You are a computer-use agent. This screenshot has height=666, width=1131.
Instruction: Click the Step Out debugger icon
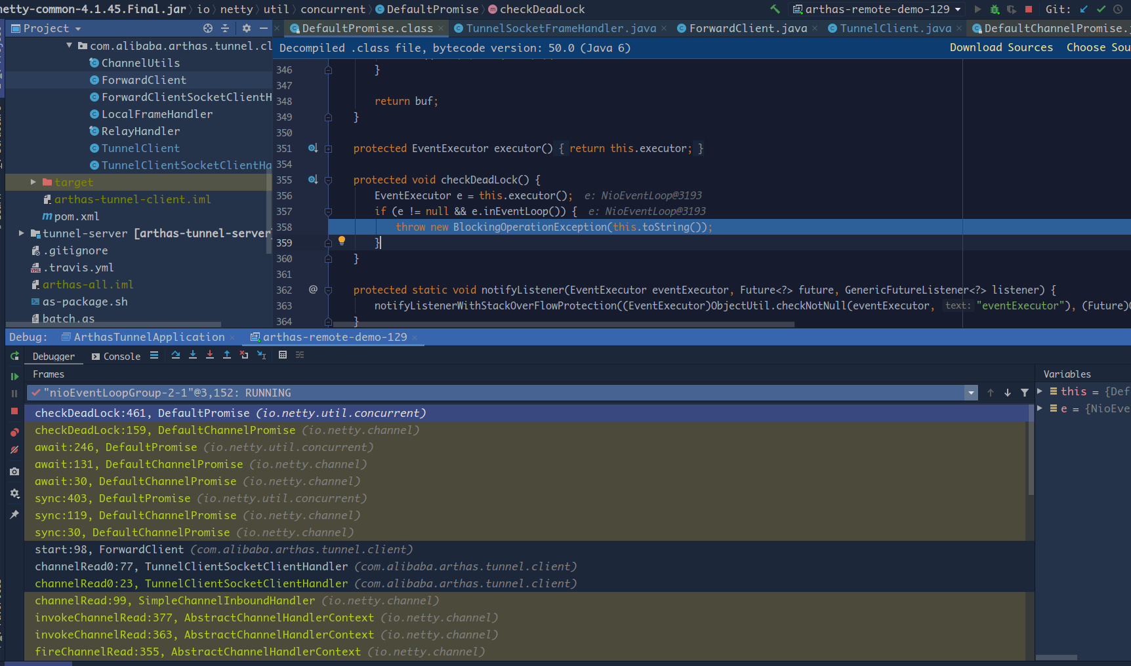pos(227,355)
